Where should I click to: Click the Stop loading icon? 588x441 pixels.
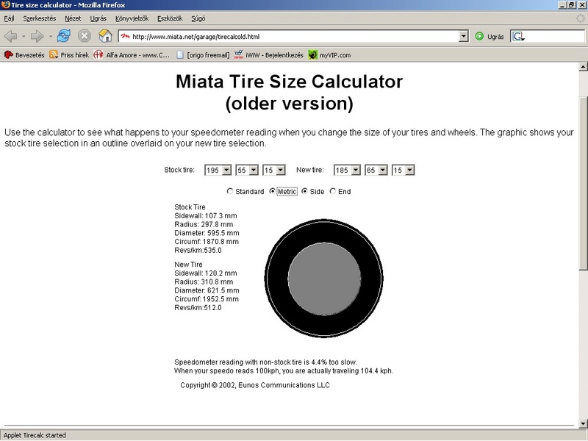tap(85, 36)
